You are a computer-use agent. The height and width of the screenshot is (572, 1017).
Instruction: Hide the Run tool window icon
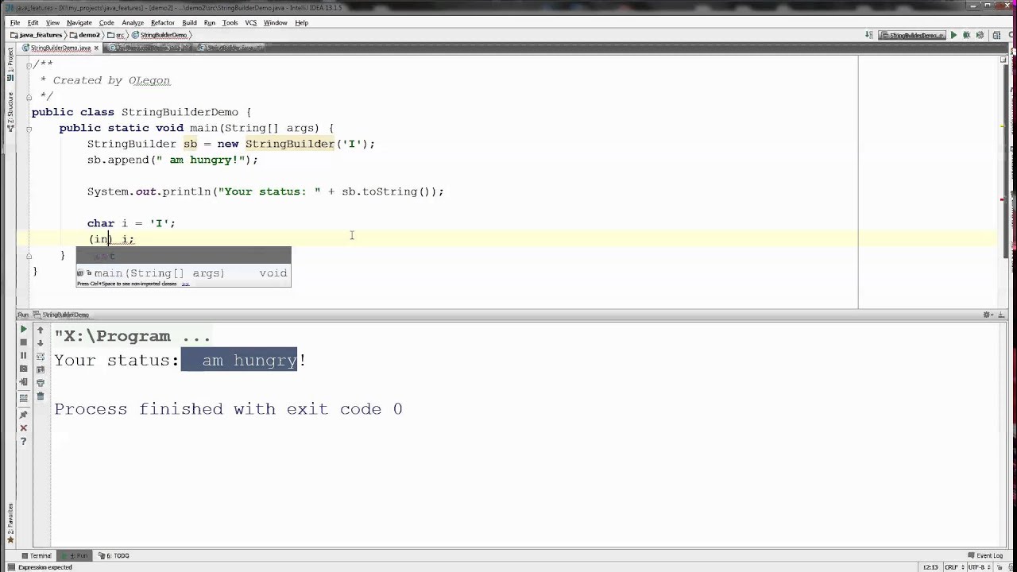1003,315
